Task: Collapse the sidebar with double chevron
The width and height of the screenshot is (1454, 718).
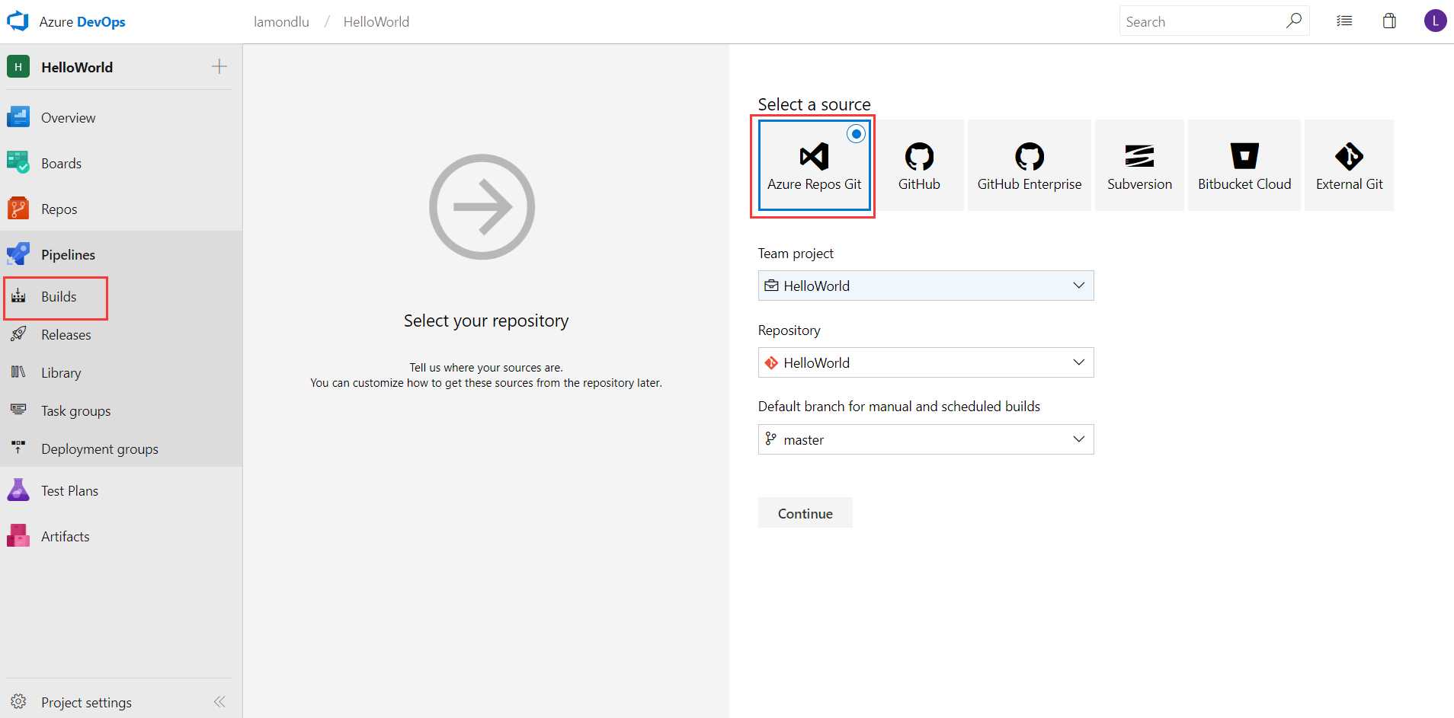Action: 219,701
